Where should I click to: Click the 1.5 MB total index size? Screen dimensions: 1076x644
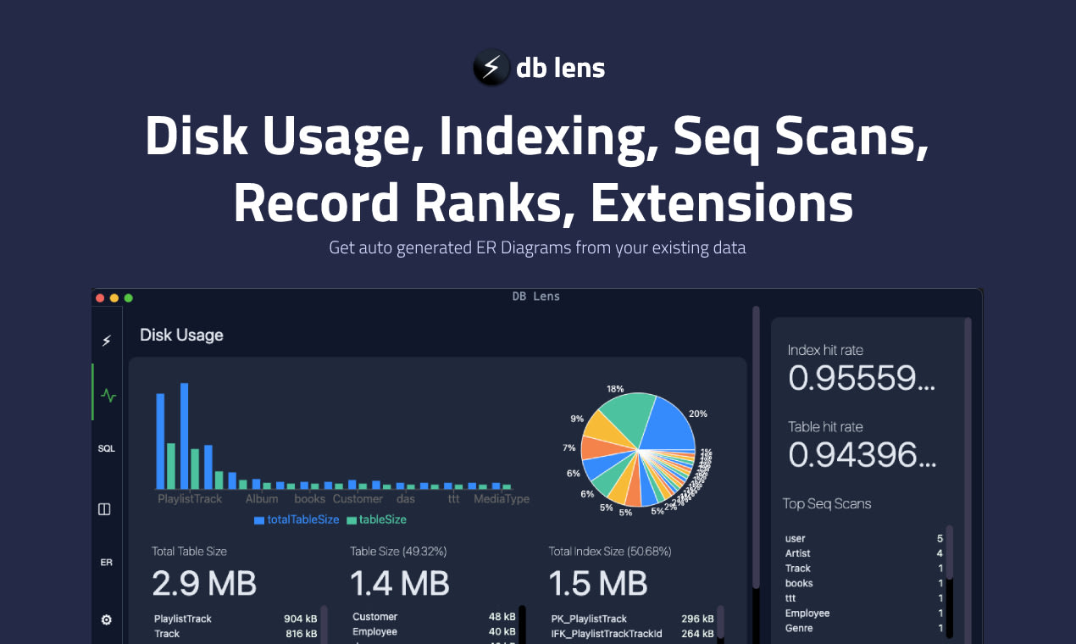click(598, 583)
